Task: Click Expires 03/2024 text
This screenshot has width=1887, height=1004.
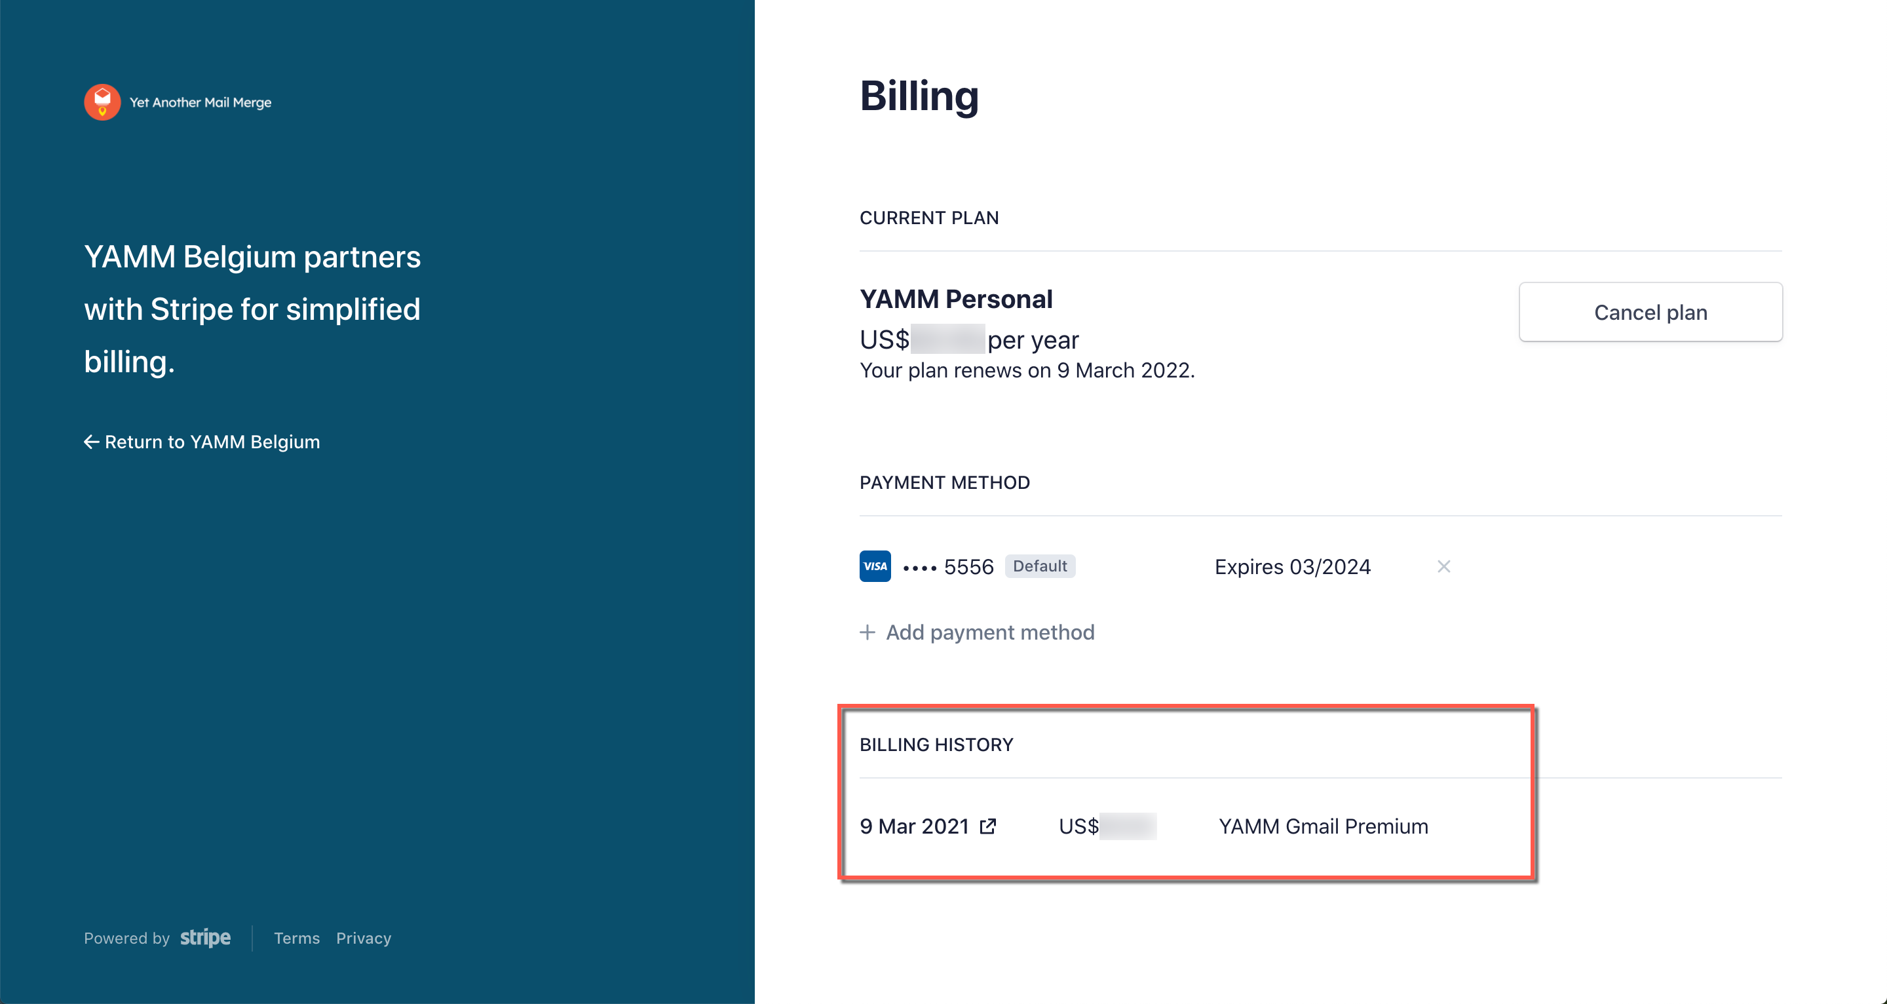Action: pyautogui.click(x=1292, y=566)
